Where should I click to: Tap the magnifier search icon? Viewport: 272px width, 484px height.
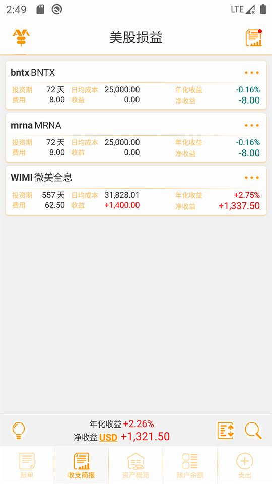click(x=253, y=431)
